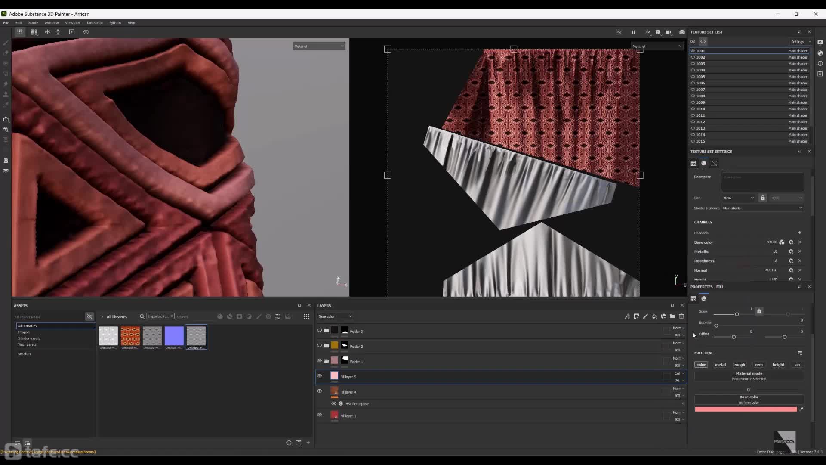The width and height of the screenshot is (826, 465).
Task: Toggle the height channel button
Action: click(x=778, y=365)
